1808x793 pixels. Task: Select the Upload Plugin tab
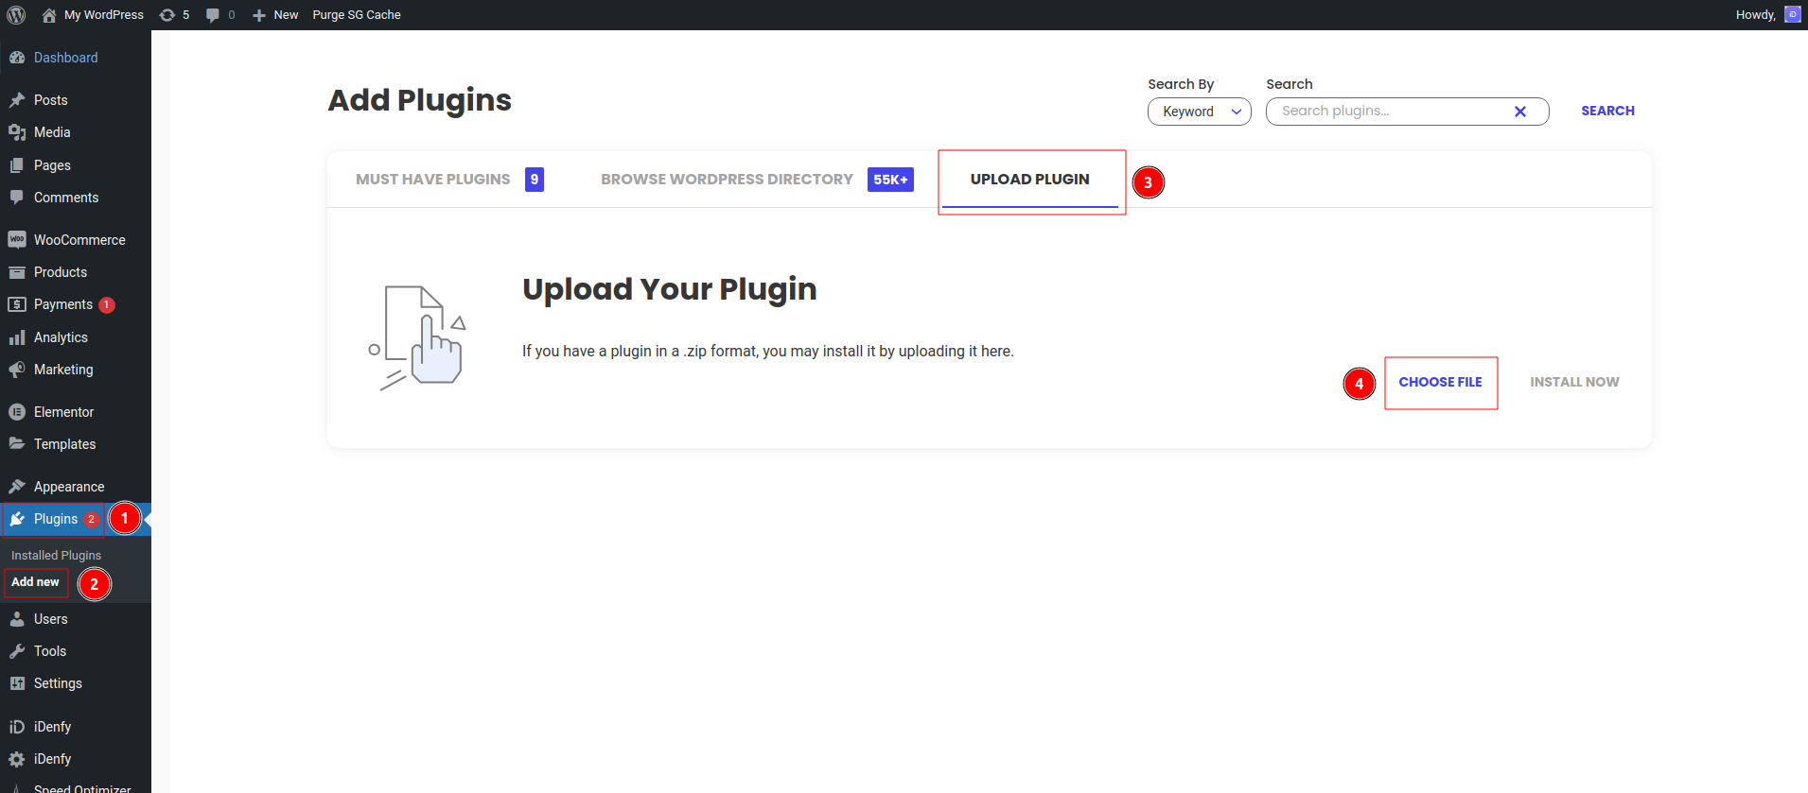pos(1030,180)
